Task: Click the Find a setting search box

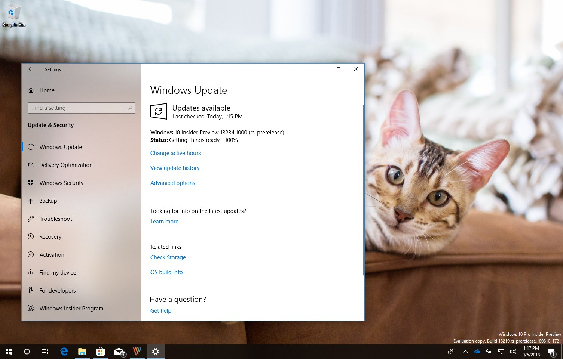Action: pos(82,108)
